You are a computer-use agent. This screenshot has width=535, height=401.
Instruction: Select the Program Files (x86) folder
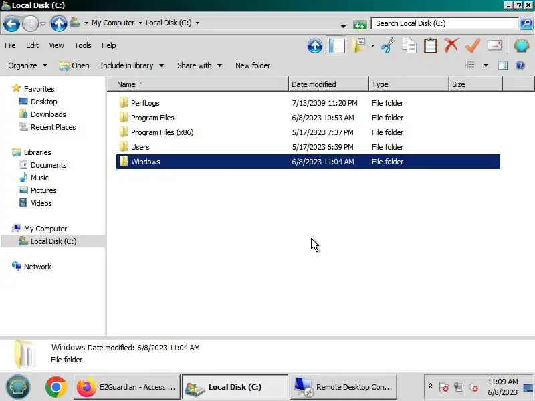coord(162,132)
